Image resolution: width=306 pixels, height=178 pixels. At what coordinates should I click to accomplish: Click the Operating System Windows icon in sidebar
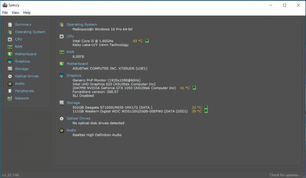pyautogui.click(x=10, y=32)
